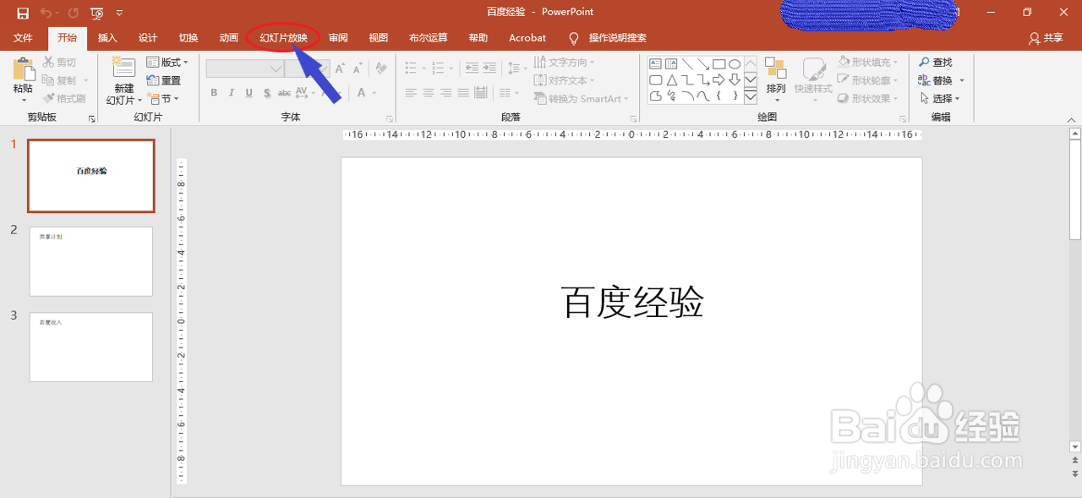Cut selection with 剪切
Image resolution: width=1082 pixels, height=498 pixels.
click(x=59, y=63)
